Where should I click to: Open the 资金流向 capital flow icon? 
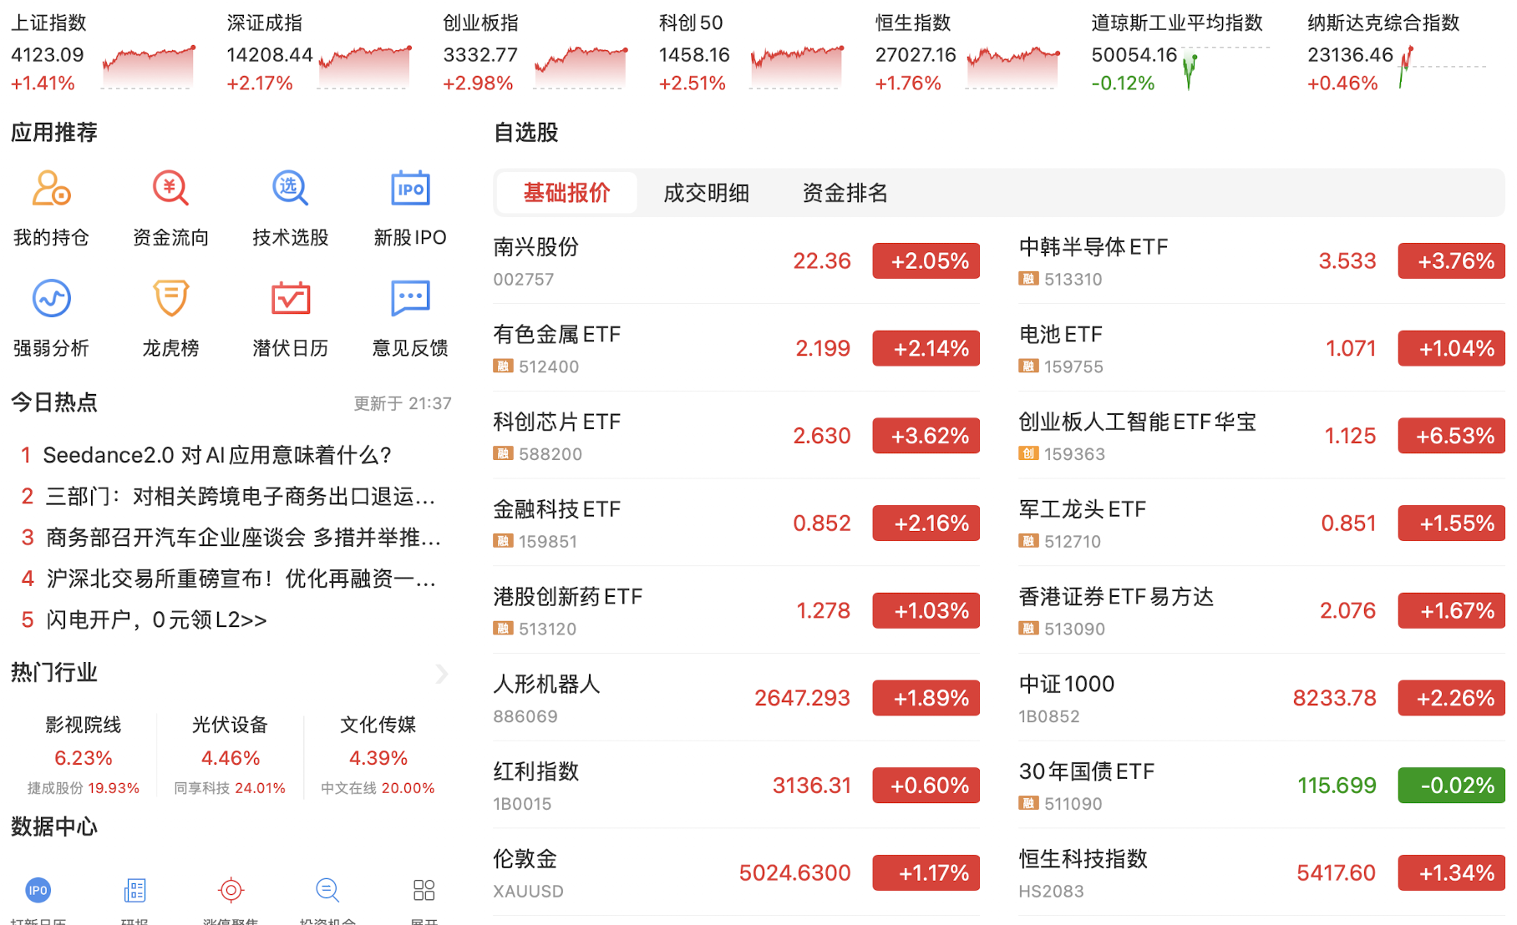(170, 190)
